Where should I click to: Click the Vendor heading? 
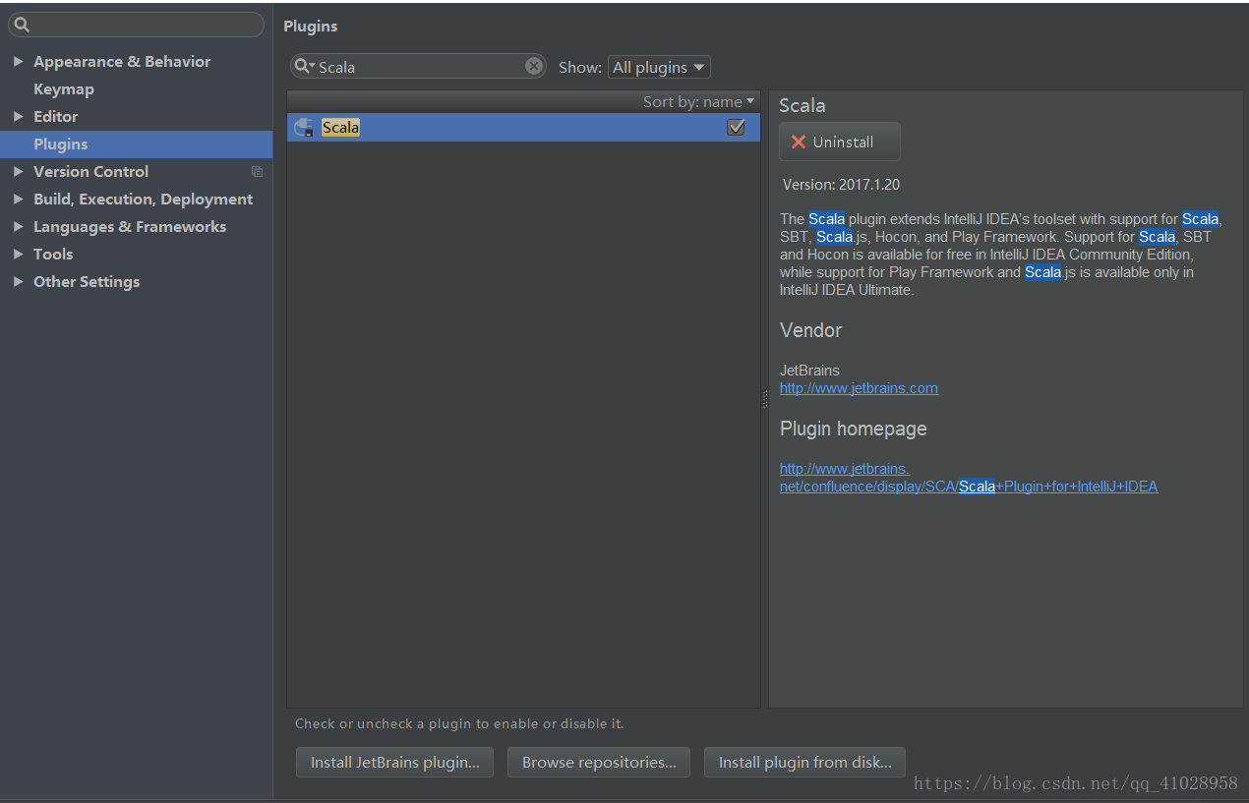(811, 330)
